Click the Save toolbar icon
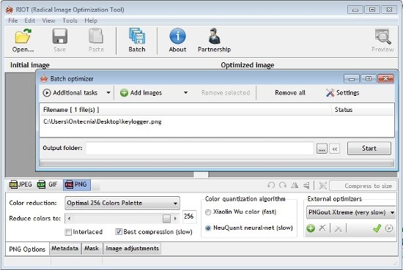 [60, 36]
